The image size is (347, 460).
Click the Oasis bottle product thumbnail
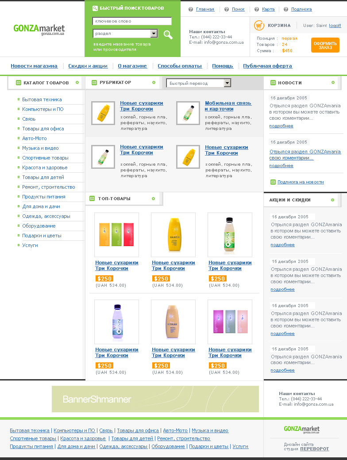pyautogui.click(x=230, y=235)
